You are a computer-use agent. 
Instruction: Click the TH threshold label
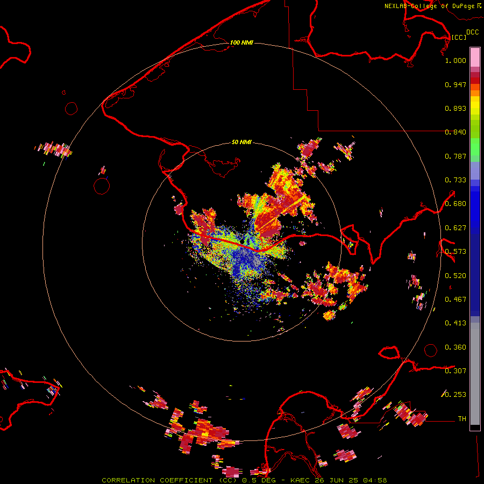click(x=462, y=419)
